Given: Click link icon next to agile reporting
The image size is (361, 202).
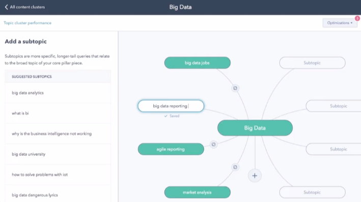Looking at the screenshot, I should 213,144.
